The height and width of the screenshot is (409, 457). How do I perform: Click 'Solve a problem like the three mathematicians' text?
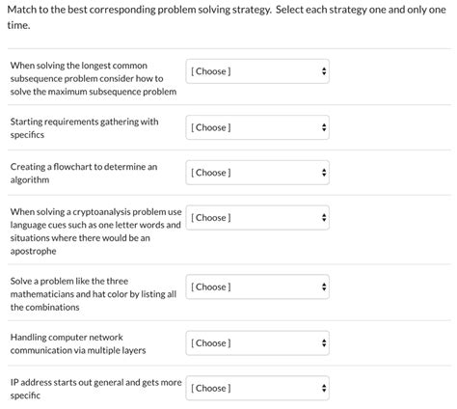pyautogui.click(x=94, y=294)
